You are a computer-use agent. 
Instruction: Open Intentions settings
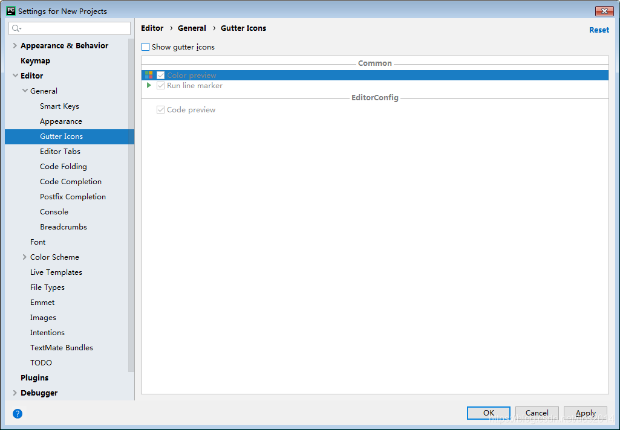point(47,333)
